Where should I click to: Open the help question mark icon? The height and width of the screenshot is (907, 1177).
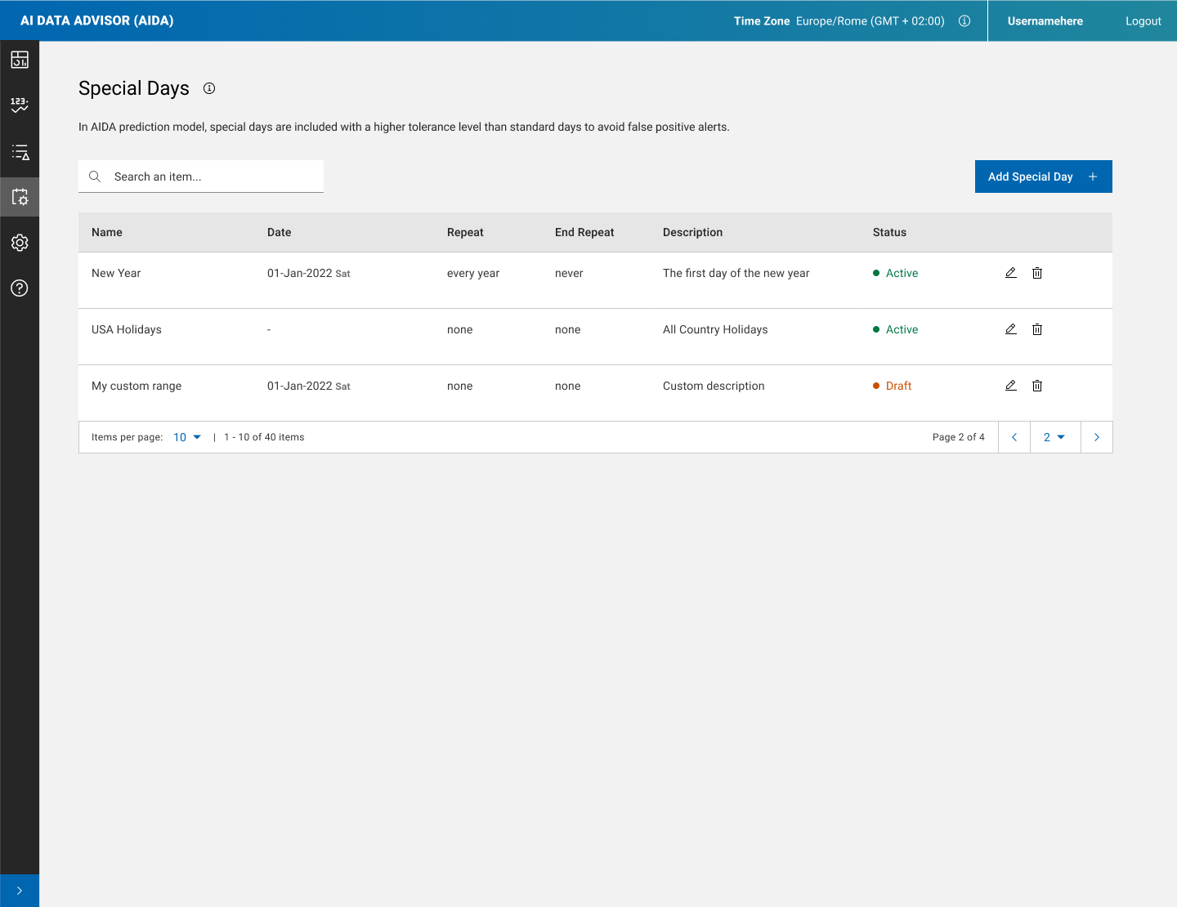coord(20,288)
